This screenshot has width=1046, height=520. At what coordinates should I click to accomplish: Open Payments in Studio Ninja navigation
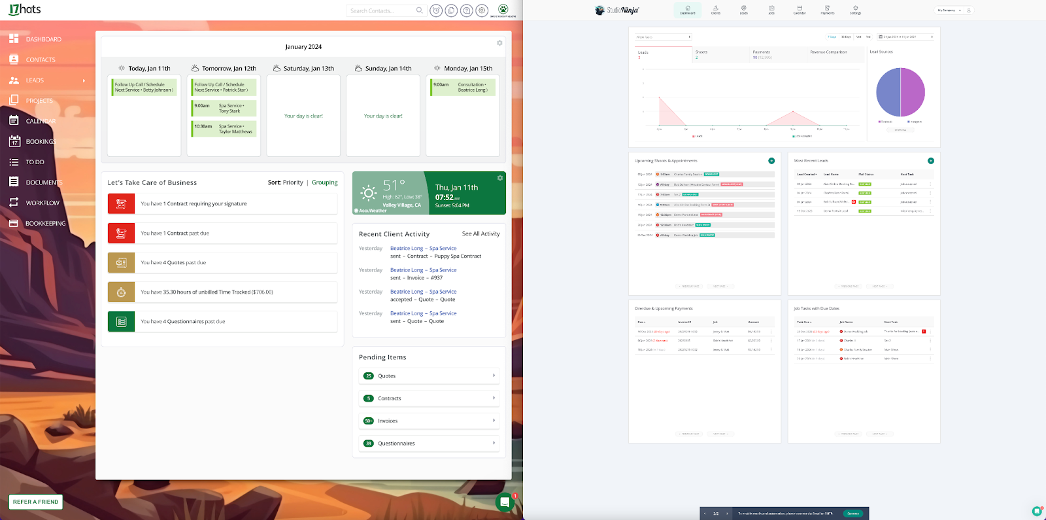coord(828,10)
